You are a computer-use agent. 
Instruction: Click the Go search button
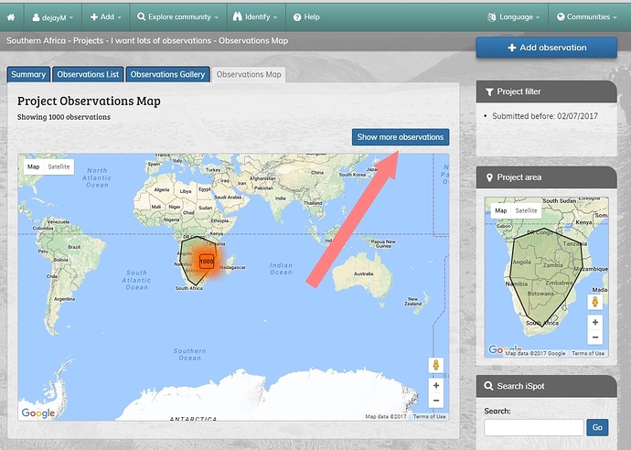pos(597,427)
